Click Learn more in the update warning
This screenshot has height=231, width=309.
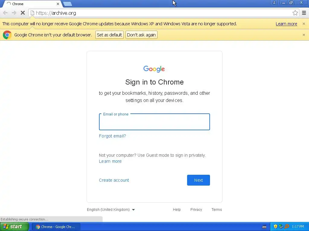(x=286, y=24)
